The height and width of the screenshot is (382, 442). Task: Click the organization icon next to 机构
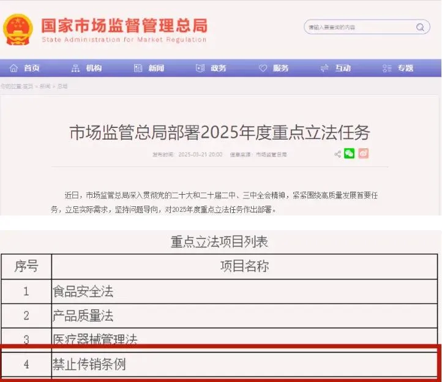[75, 68]
